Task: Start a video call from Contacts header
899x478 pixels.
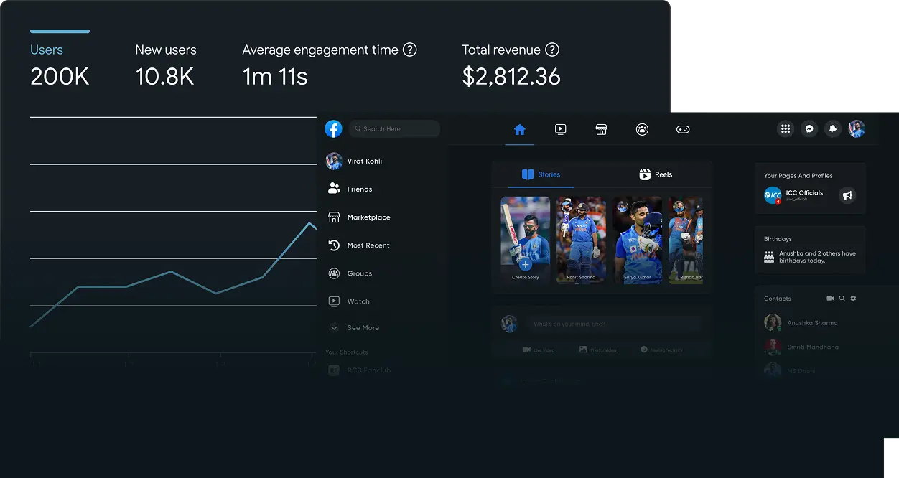Action: click(x=831, y=299)
